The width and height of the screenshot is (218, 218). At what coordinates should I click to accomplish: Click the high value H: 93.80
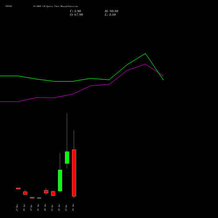click(111, 11)
